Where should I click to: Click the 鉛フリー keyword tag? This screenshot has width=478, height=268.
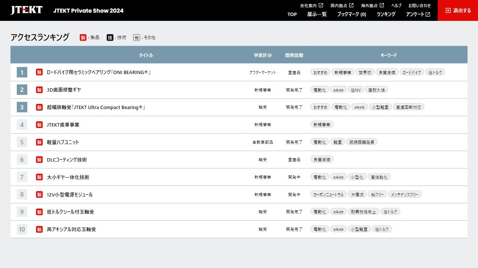click(377, 194)
